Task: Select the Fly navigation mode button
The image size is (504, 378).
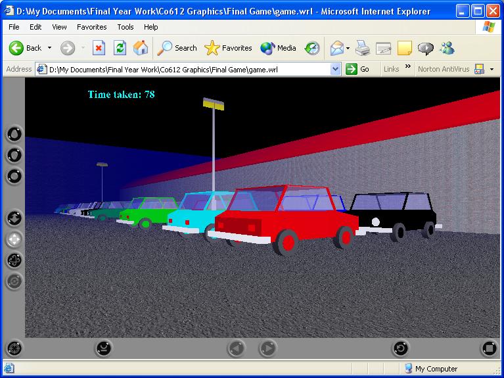Action: [14, 155]
